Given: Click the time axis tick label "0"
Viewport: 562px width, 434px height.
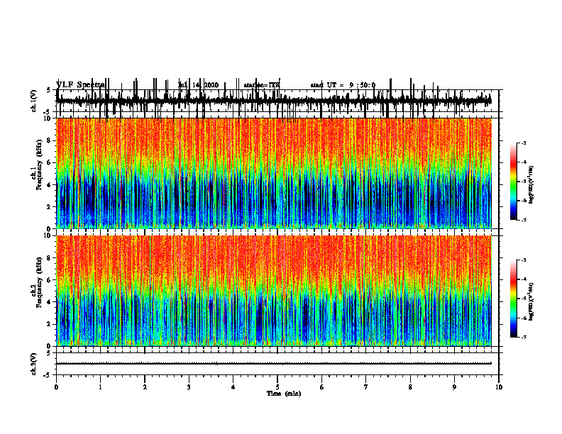Looking at the screenshot, I should pyautogui.click(x=56, y=387).
